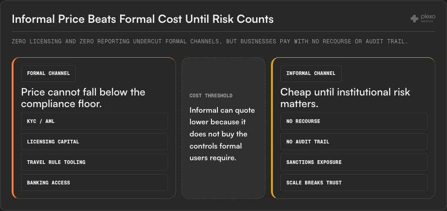447x211 pixels.
Task: Click the COST THRESHOLD label
Action: click(x=211, y=96)
